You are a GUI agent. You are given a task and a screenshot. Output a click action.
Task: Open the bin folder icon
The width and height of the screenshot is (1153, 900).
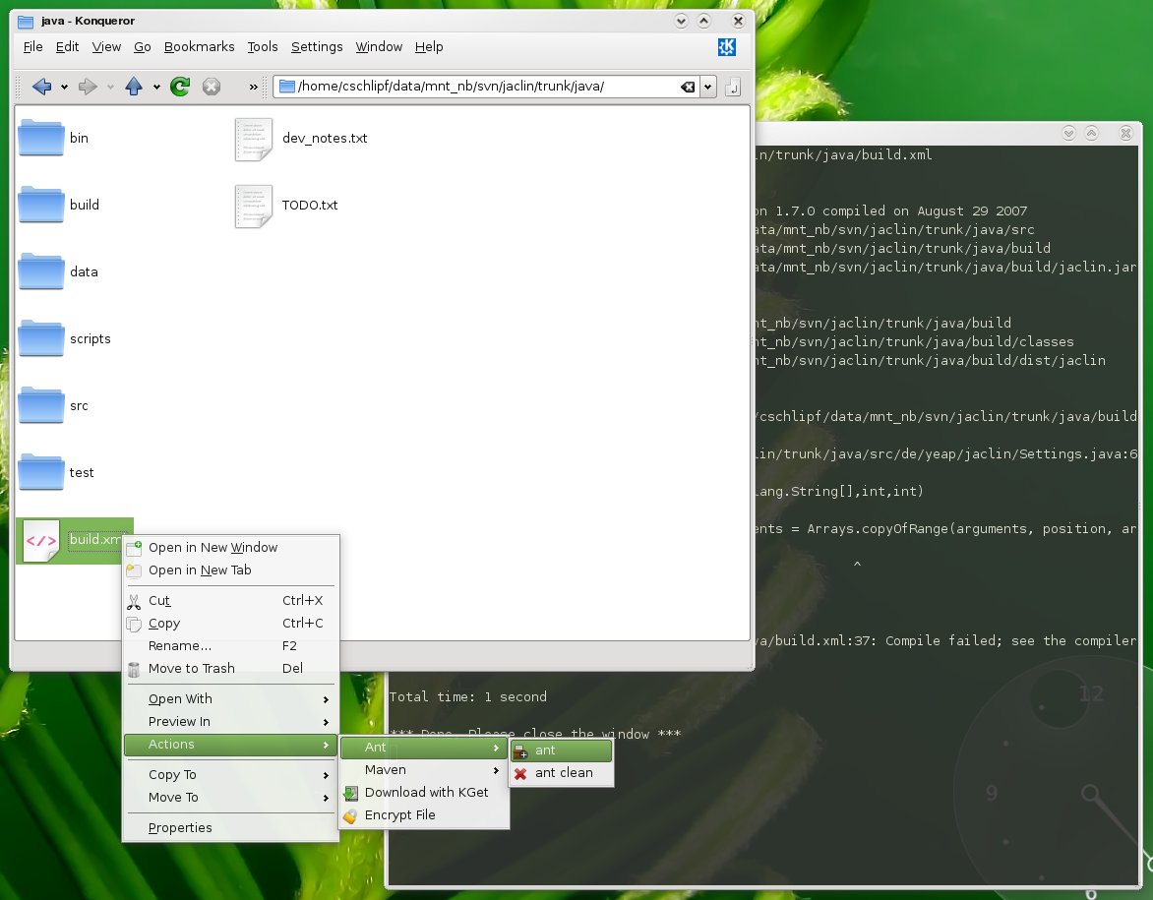(x=41, y=138)
